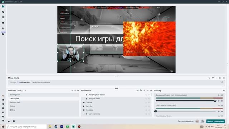Click the mini-feed filter funnel icon
Image resolution: width=229 pixels, height=129 pixels.
tap(213, 78)
